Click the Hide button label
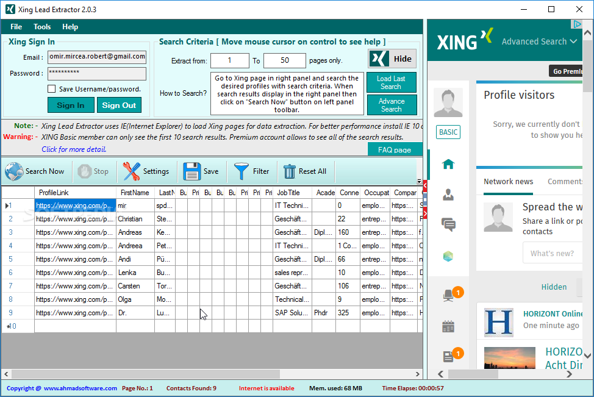594x397 pixels. point(403,59)
